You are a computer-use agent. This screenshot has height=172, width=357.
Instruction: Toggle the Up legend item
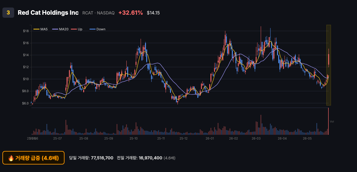[x=77, y=29]
